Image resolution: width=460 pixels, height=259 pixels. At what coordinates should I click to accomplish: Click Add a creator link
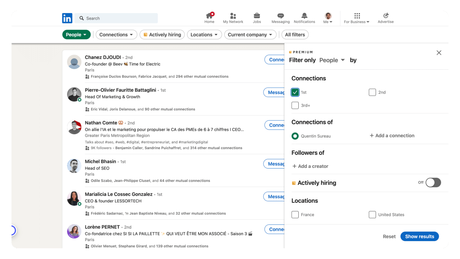310,166
